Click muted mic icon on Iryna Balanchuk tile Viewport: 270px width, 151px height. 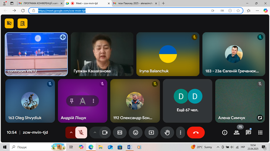coord(194,37)
